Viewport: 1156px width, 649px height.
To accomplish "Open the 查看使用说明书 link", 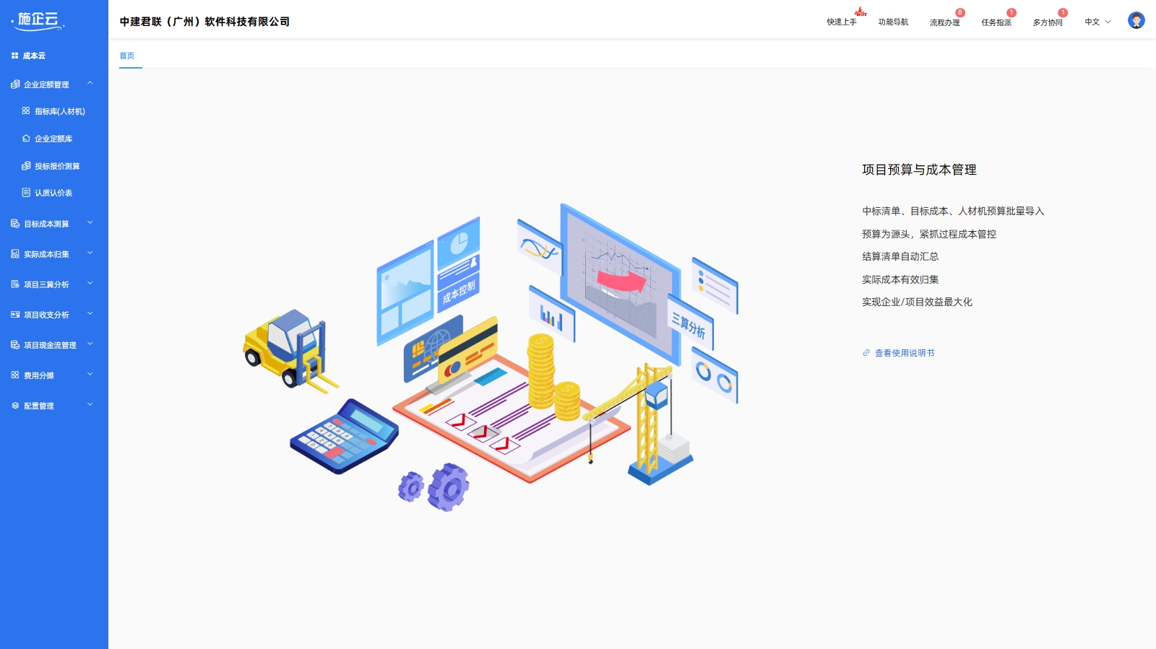I will tap(905, 353).
